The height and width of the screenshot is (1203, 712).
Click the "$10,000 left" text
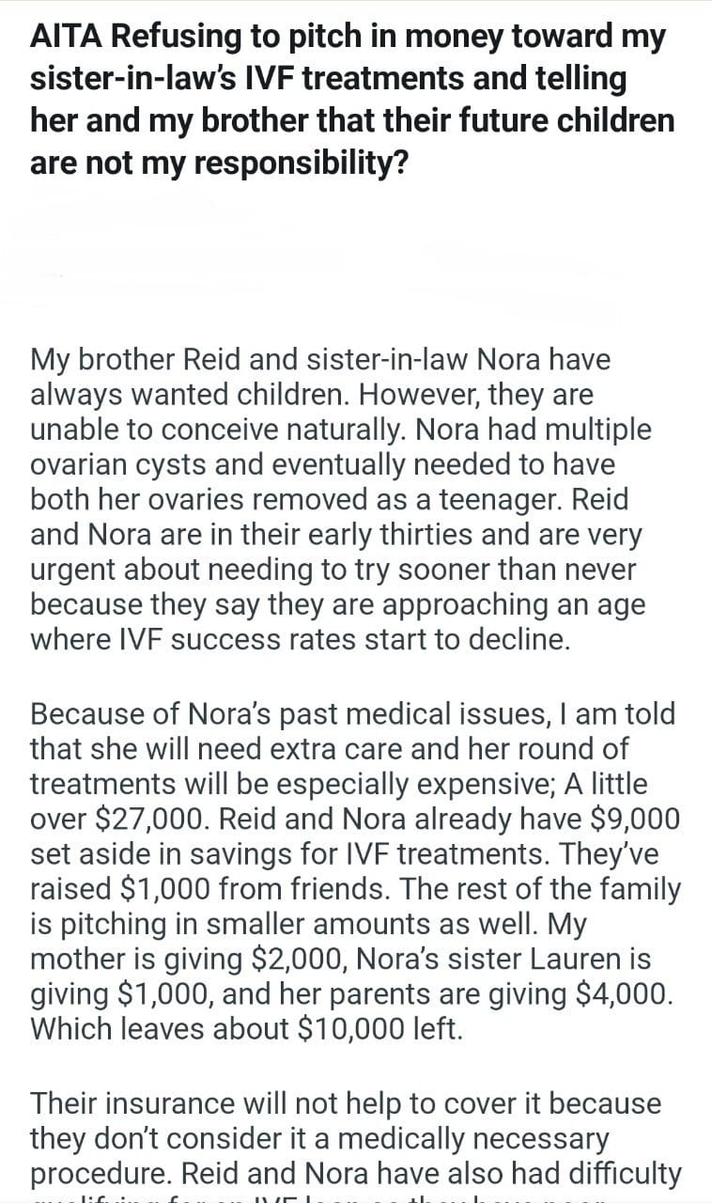pos(379,1028)
